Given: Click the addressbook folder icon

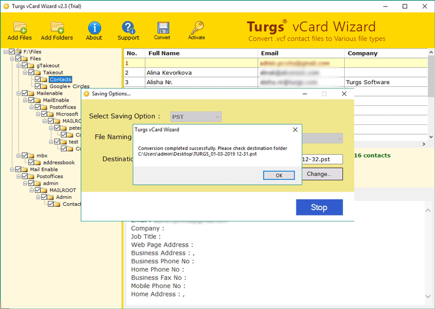Looking at the screenshot, I should coord(38,163).
